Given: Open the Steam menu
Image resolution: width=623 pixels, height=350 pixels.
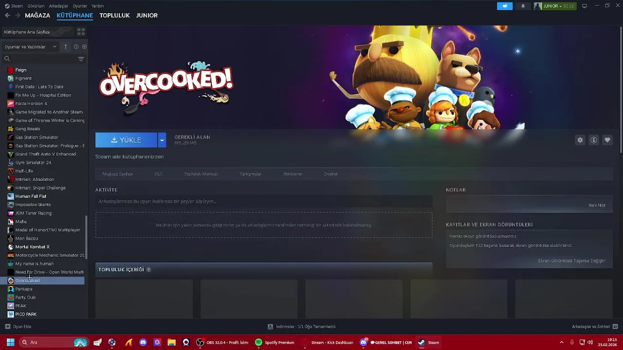Looking at the screenshot, I should [x=14, y=6].
